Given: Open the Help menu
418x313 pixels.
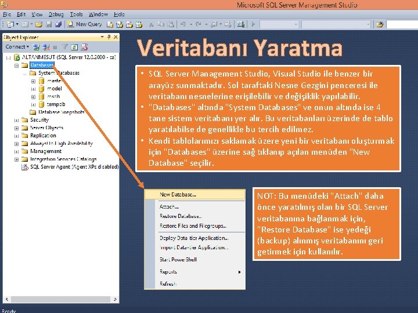Looking at the screenshot, I should coord(119,14).
